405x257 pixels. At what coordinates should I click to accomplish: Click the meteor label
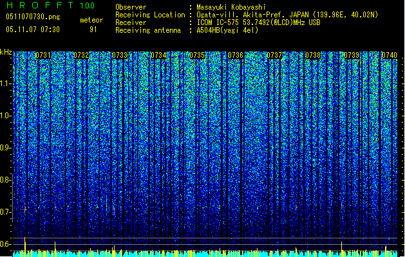pos(91,20)
